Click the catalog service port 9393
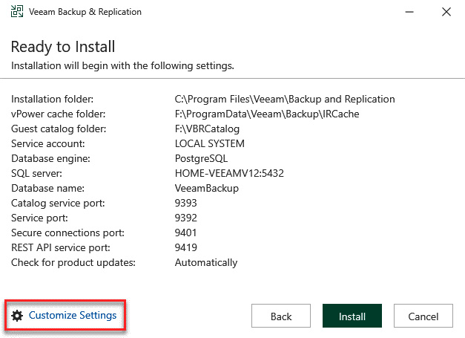The height and width of the screenshot is (338, 465). pos(185,203)
